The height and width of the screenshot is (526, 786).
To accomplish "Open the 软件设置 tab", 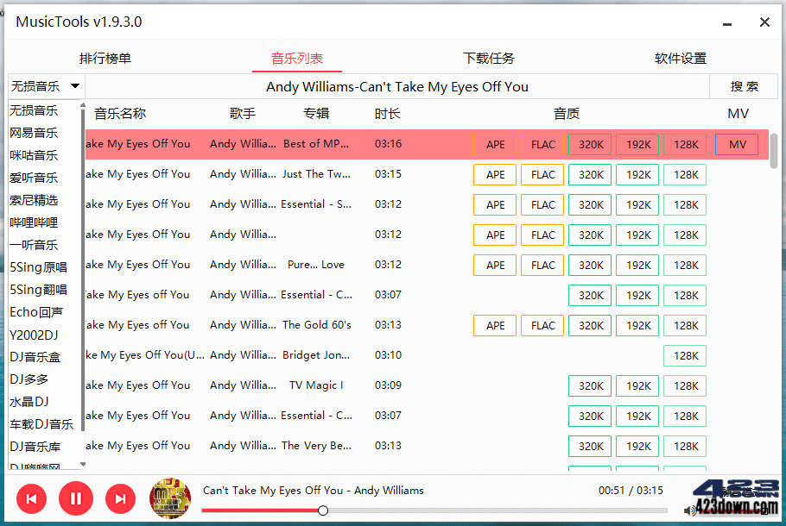I will (681, 57).
